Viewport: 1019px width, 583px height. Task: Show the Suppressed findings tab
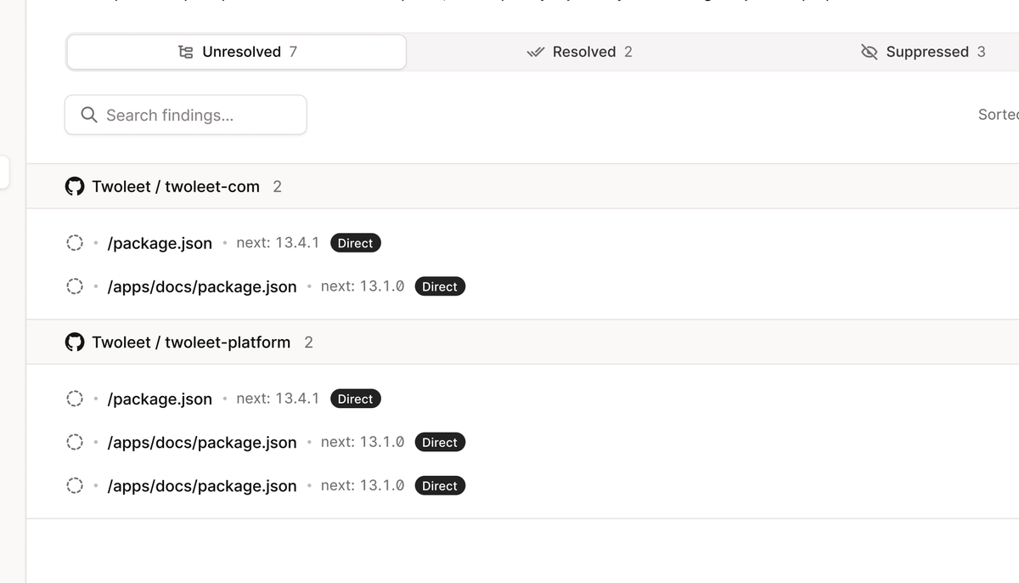(x=923, y=52)
